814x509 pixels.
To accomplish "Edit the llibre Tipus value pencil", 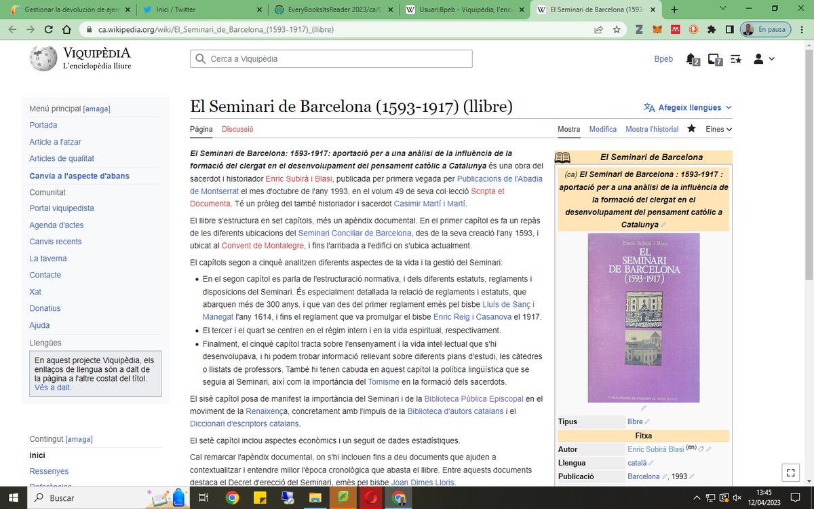I will 647,422.
